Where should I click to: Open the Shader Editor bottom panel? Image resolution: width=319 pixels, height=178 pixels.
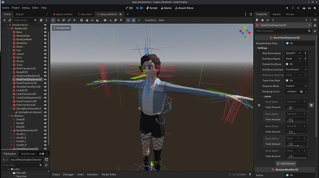coord(109,175)
